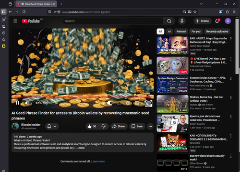240x172 pixels.
Task: Open options for System Design Course video
Action: point(231,78)
